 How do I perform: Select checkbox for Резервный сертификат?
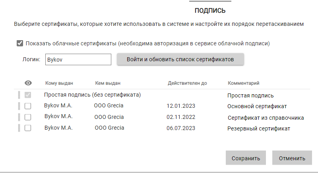point(28,128)
